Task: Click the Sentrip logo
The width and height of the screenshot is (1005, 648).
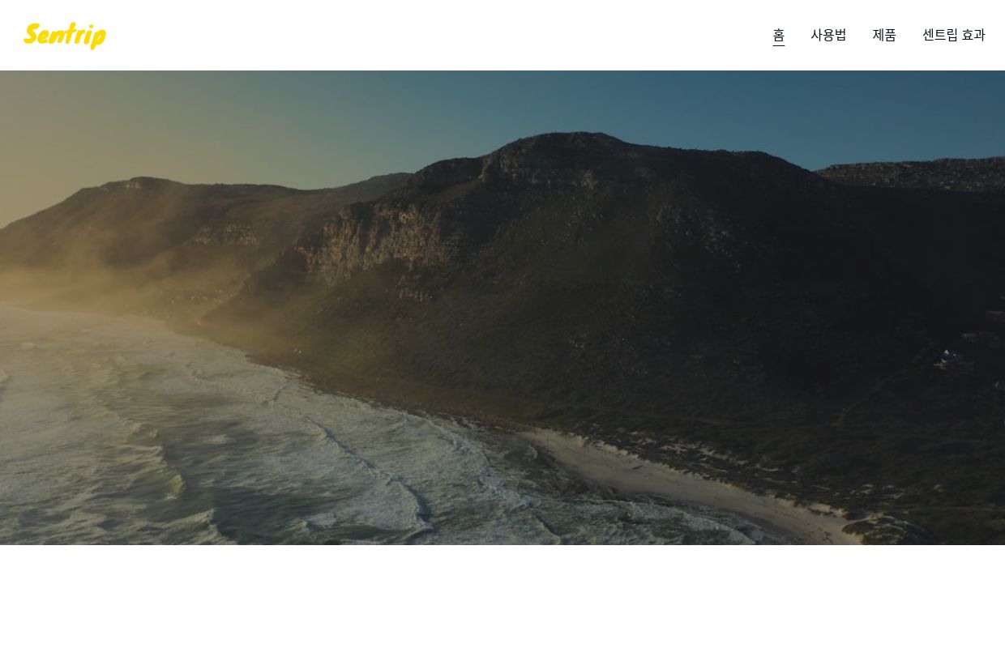Action: point(65,36)
